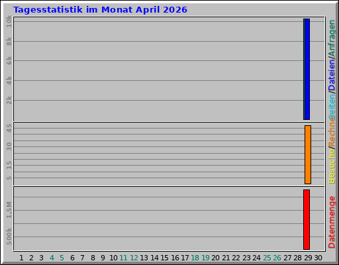This screenshot has width=339, height=265.
Task: Click the green Anfragen legend label
Action: tap(332, 38)
